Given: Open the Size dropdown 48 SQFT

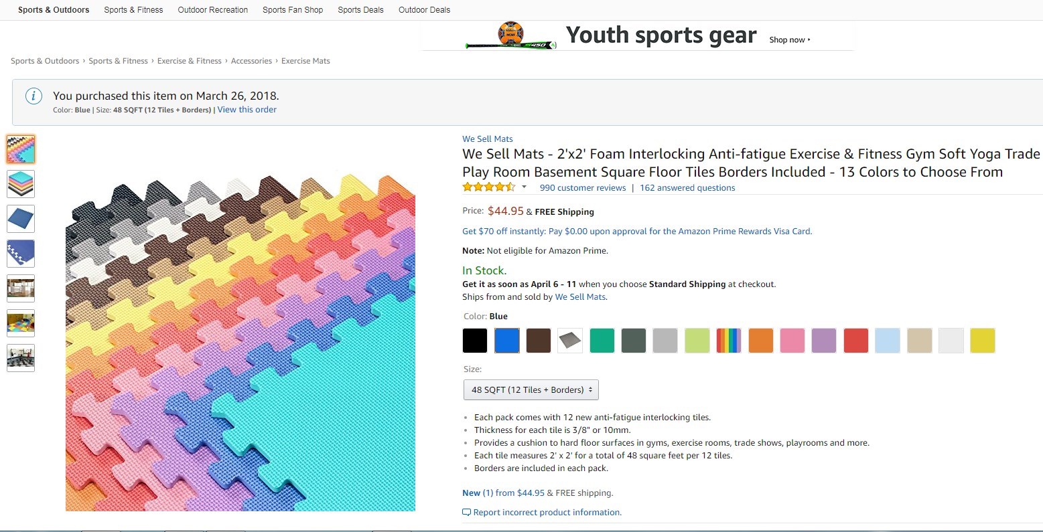Looking at the screenshot, I should tap(531, 389).
